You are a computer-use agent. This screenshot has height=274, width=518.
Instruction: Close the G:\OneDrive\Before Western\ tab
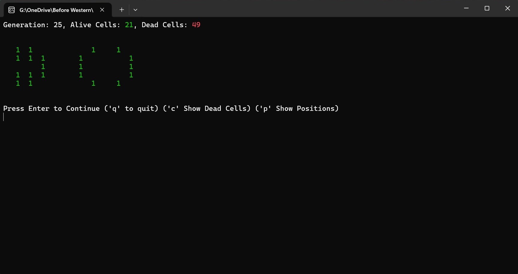pos(102,10)
